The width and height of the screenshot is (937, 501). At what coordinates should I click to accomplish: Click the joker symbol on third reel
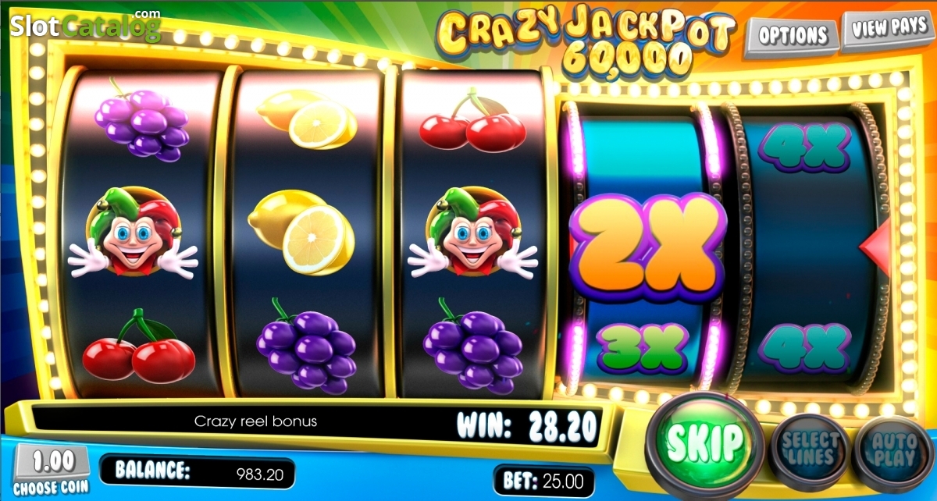[x=472, y=233]
